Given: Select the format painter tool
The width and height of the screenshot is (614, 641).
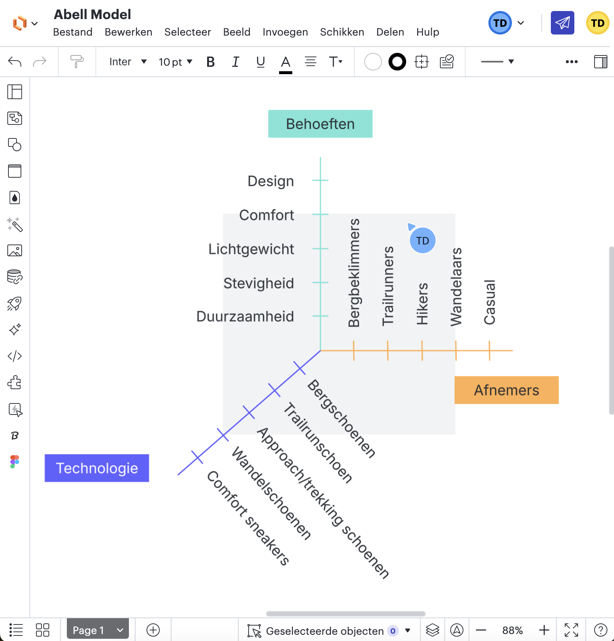Looking at the screenshot, I should (x=77, y=62).
